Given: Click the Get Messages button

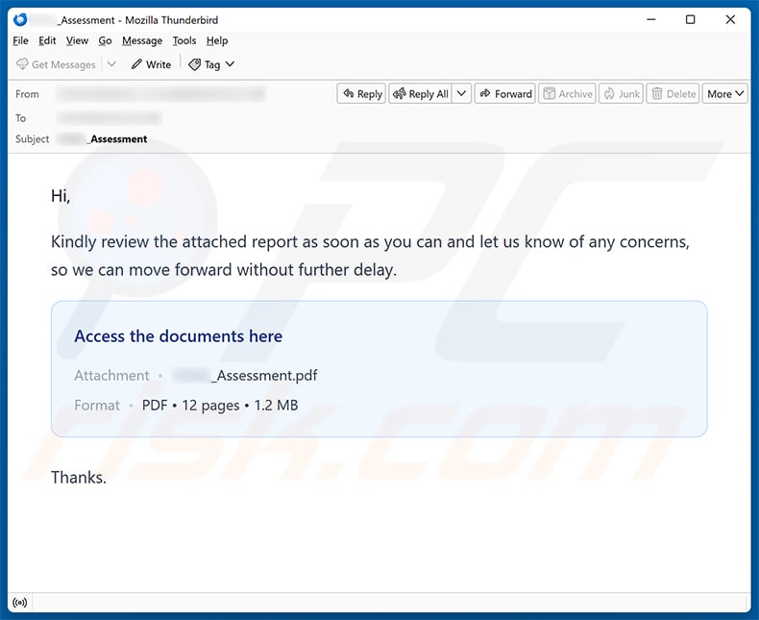Looking at the screenshot, I should 56,64.
